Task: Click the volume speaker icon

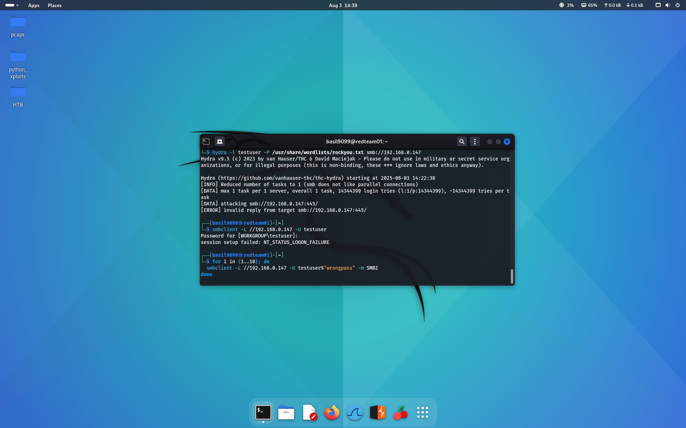Action: point(667,5)
